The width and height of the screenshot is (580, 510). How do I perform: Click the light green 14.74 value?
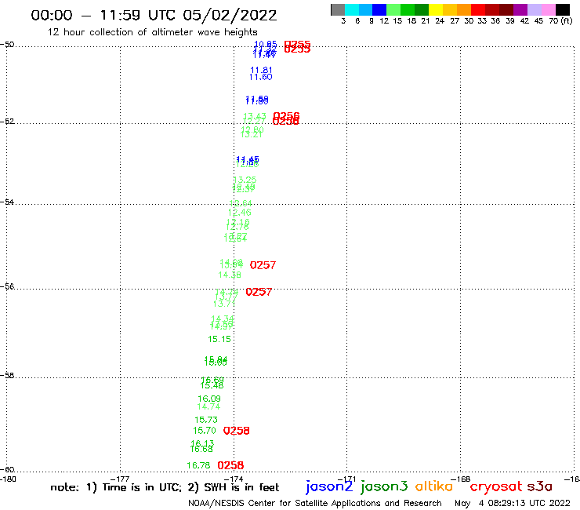(x=208, y=406)
